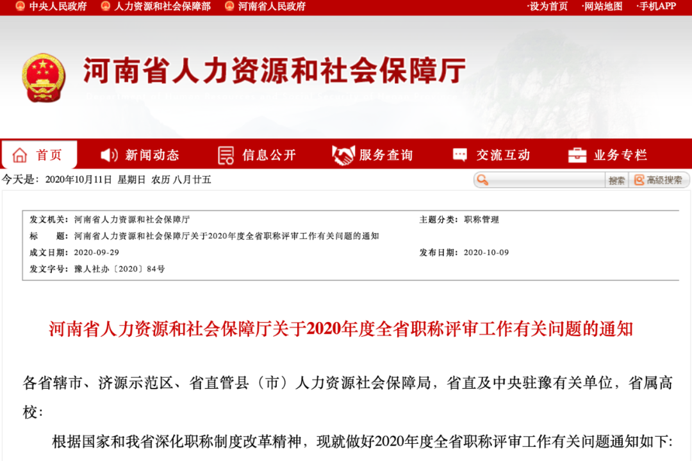Open the 新闻动态 menu tab

click(152, 155)
